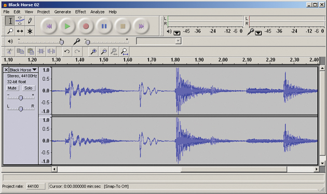Click the Cut scissors icon
The height and width of the screenshot is (194, 327).
point(10,51)
